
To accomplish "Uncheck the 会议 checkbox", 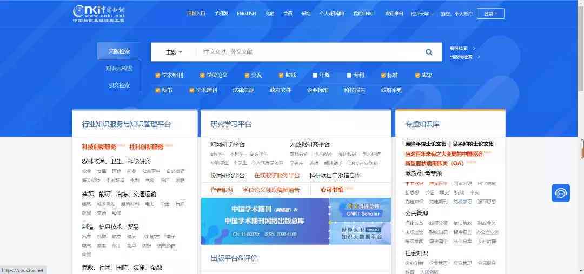I will click(x=247, y=75).
